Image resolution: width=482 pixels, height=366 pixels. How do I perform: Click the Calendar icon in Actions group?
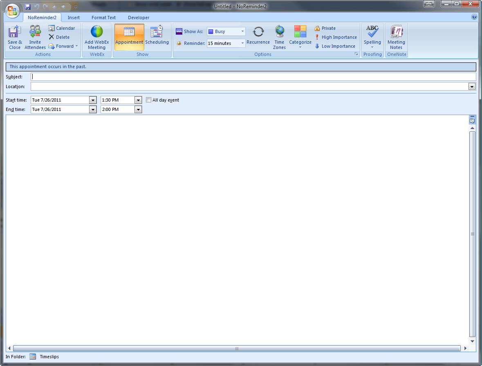tap(62, 28)
